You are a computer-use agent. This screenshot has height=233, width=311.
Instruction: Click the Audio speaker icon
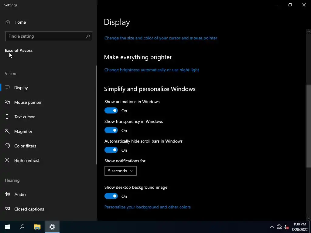click(x=7, y=194)
